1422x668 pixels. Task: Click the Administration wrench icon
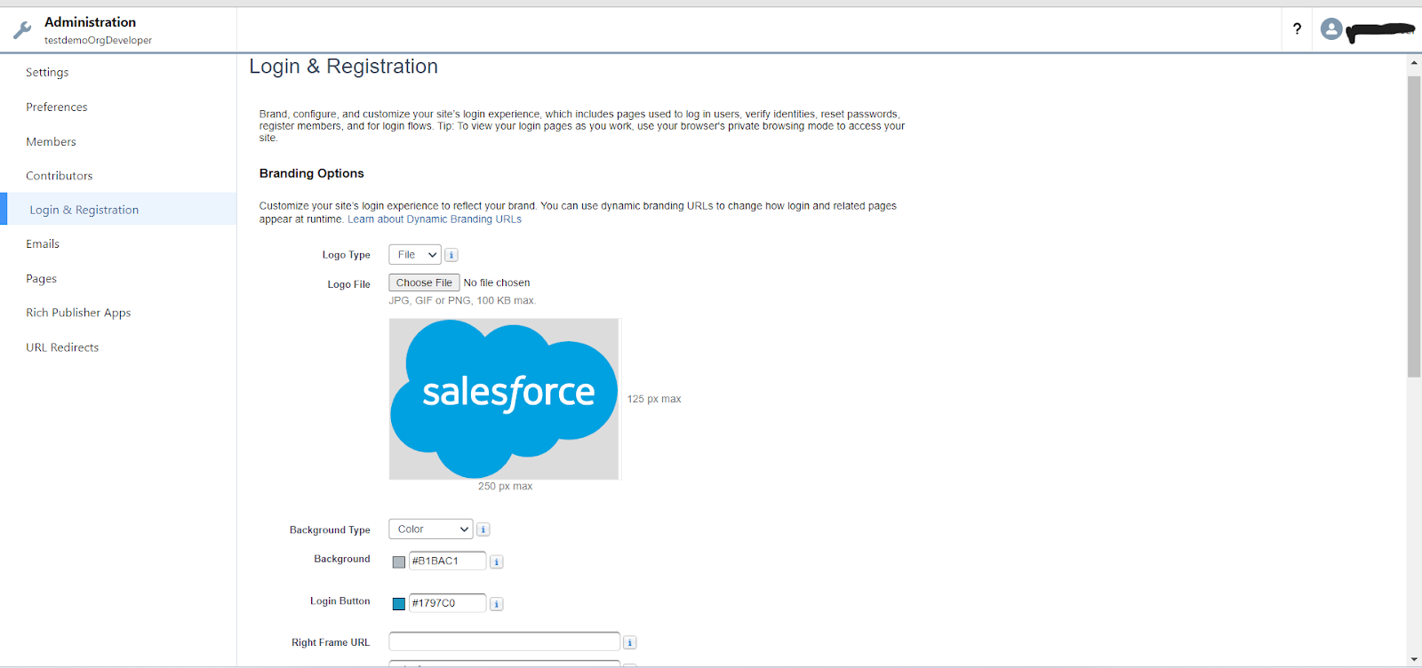(x=22, y=30)
